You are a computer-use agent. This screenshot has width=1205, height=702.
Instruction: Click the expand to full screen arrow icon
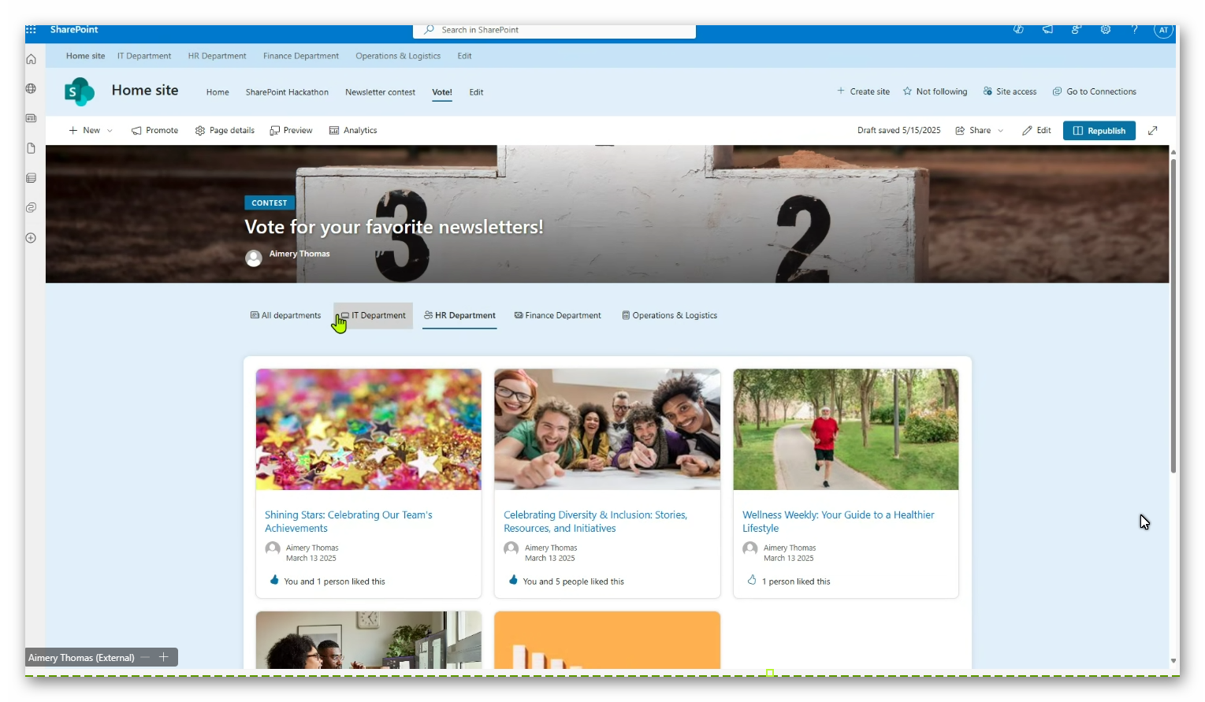(x=1153, y=131)
